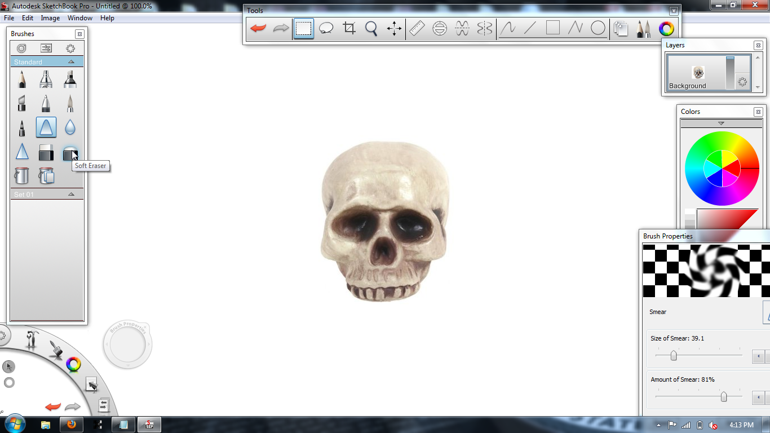The height and width of the screenshot is (433, 770).
Task: Pick the Zoom magnifier tool
Action: [371, 28]
